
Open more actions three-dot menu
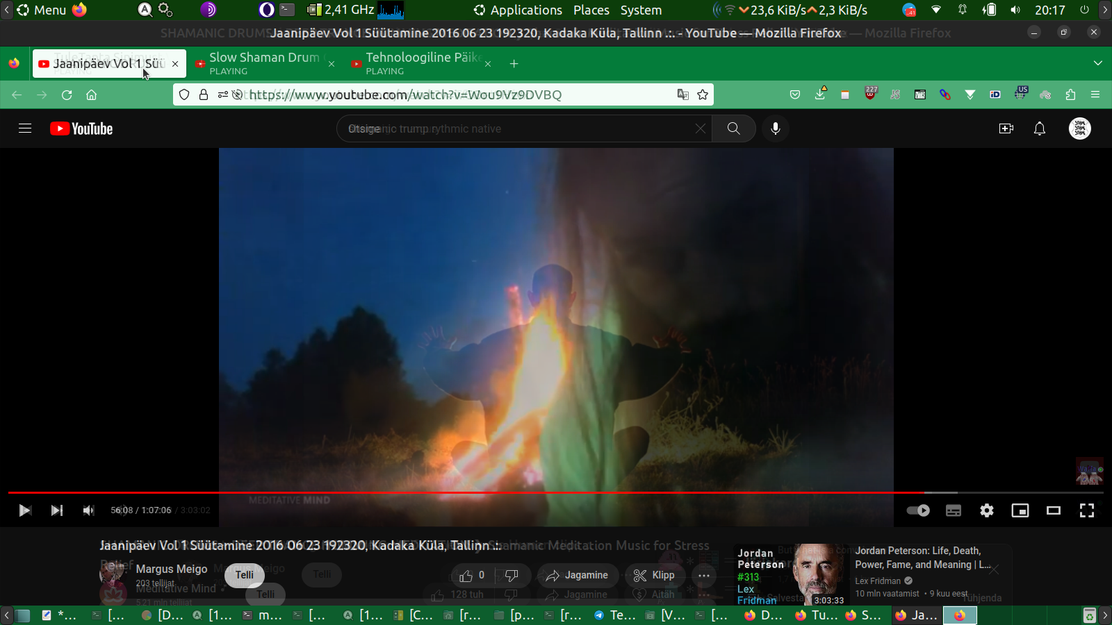point(704,575)
